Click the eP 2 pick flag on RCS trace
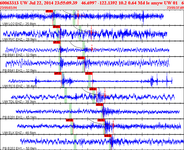 coord(58,73)
